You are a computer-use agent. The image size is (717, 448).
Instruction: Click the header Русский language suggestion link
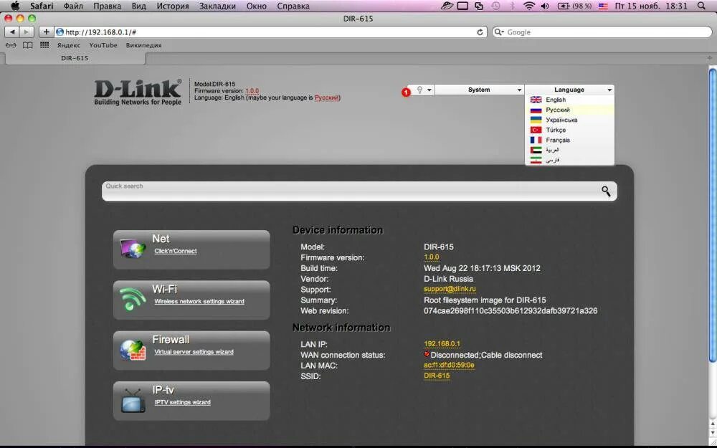(x=326, y=97)
